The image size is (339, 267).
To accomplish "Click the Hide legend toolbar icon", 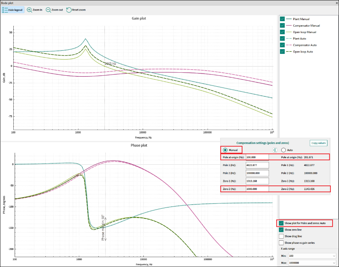I will click(5, 10).
